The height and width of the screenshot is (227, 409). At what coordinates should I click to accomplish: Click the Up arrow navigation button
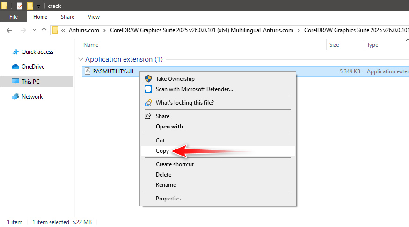(44, 30)
